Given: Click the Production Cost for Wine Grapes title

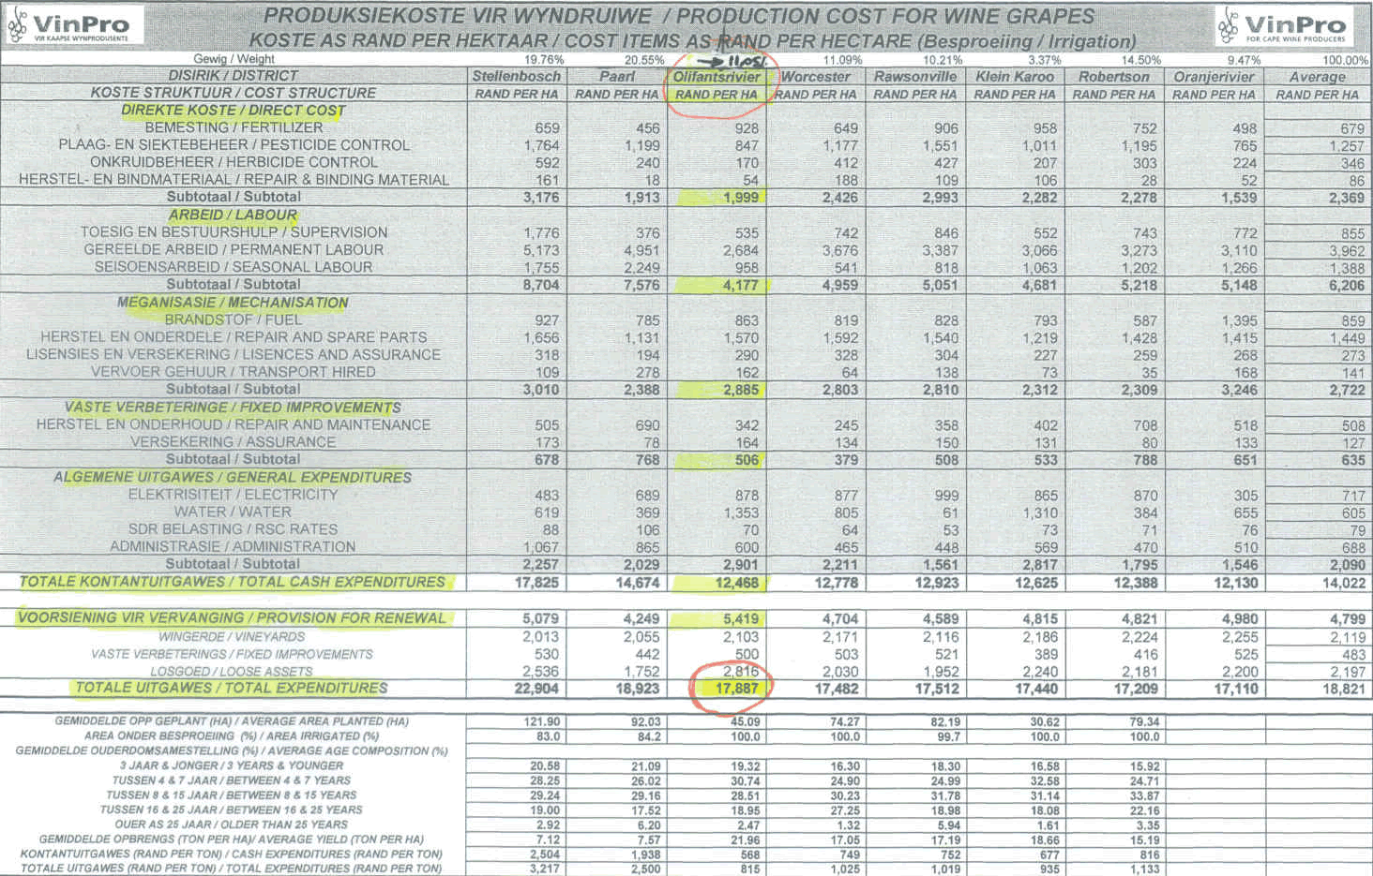Looking at the screenshot, I should 679,17.
